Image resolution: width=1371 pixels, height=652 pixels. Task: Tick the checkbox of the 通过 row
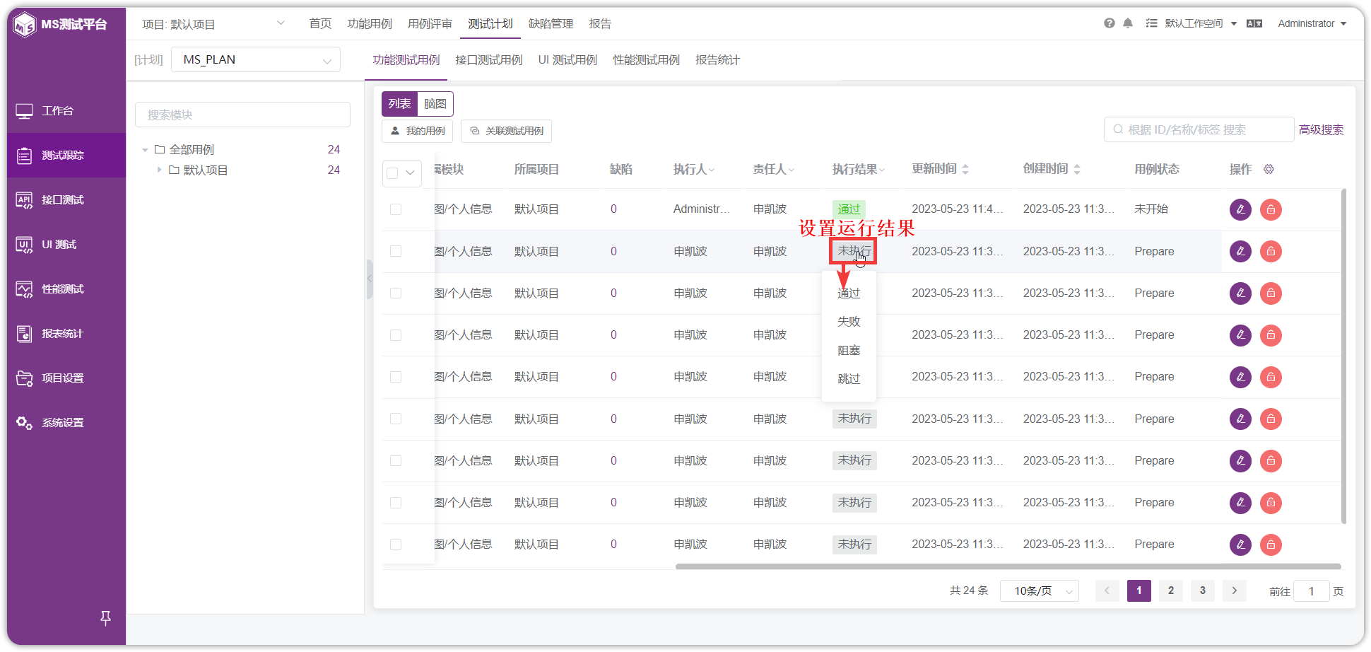pos(396,209)
